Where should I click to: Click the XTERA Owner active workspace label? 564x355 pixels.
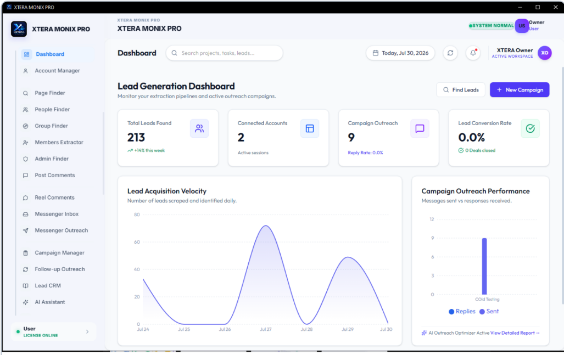tap(512, 53)
